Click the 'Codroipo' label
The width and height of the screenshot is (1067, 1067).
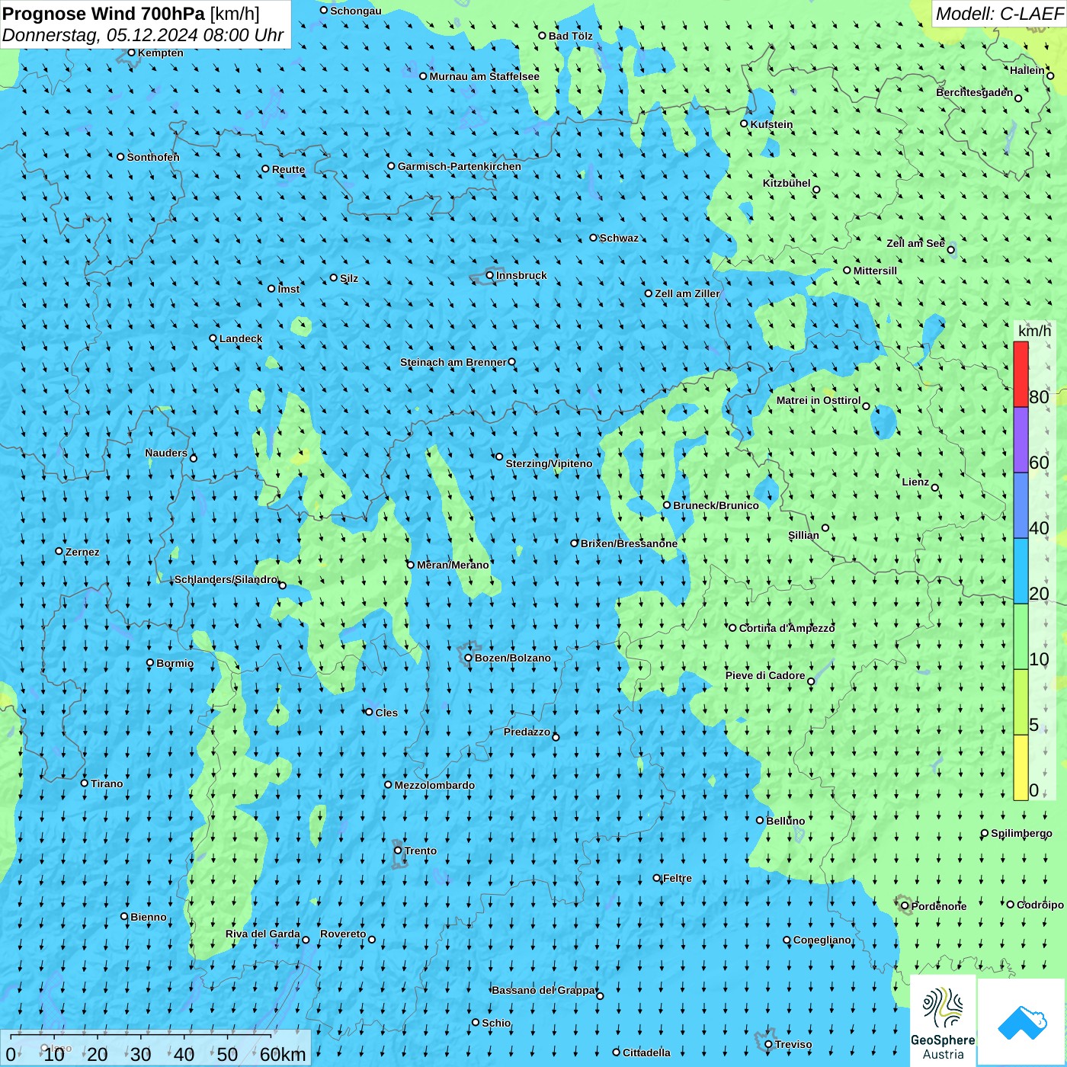[1040, 905]
